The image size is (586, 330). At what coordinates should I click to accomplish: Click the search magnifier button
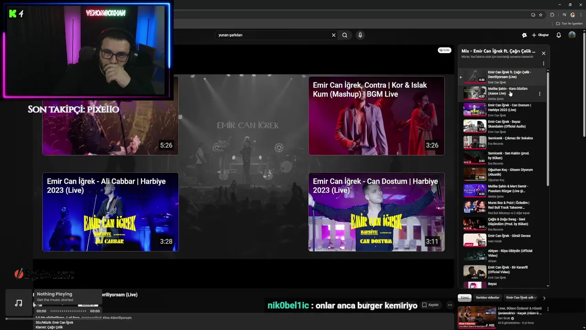[345, 35]
